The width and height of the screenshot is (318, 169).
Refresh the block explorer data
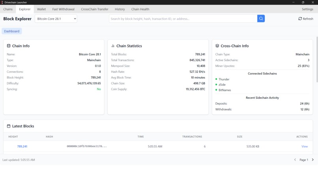point(306,19)
